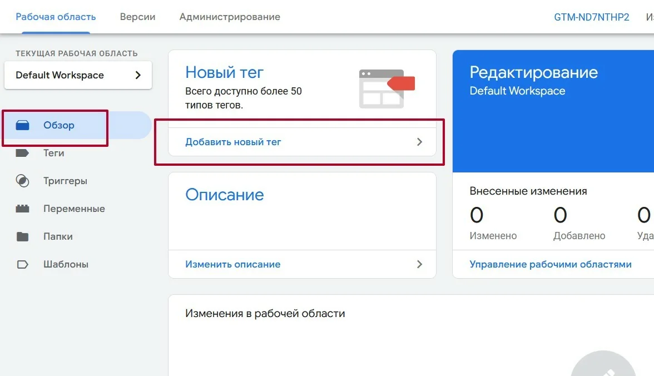Screen dimensions: 654x376
Task: Click Изменить описание link
Action: (232, 264)
